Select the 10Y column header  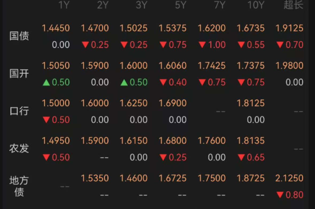(256, 5)
